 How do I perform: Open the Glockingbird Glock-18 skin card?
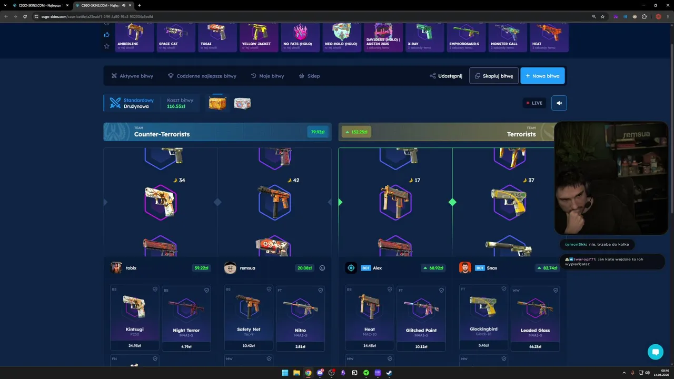[x=483, y=318]
